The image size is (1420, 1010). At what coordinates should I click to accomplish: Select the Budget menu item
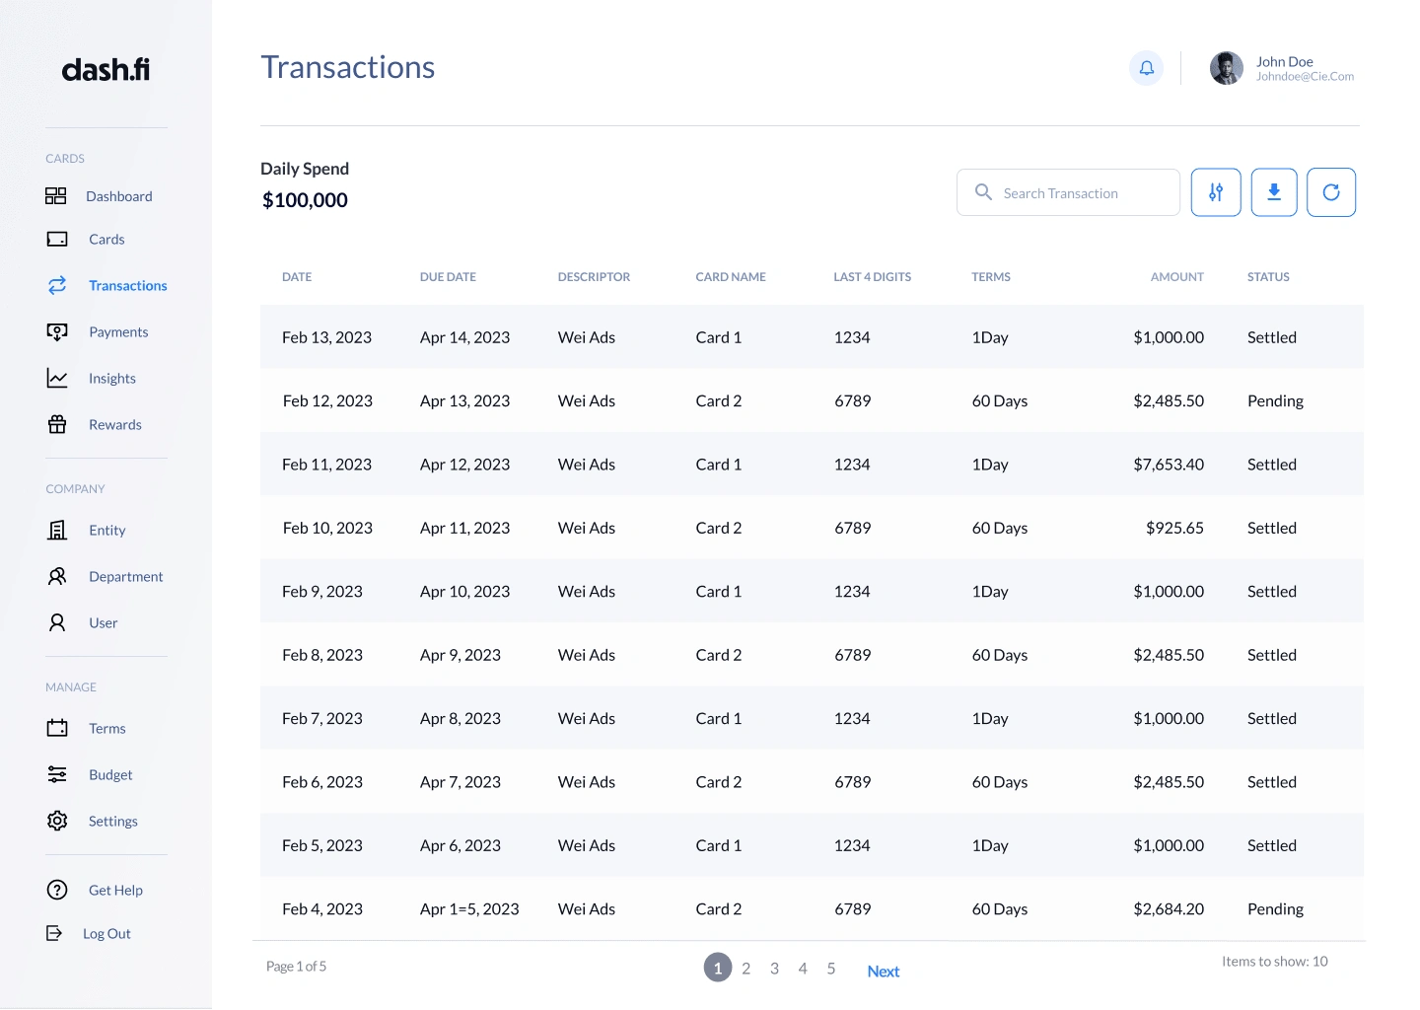110,774
